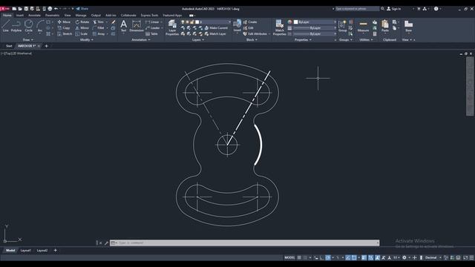
Task: Select the Dimension tool
Action: 137,26
